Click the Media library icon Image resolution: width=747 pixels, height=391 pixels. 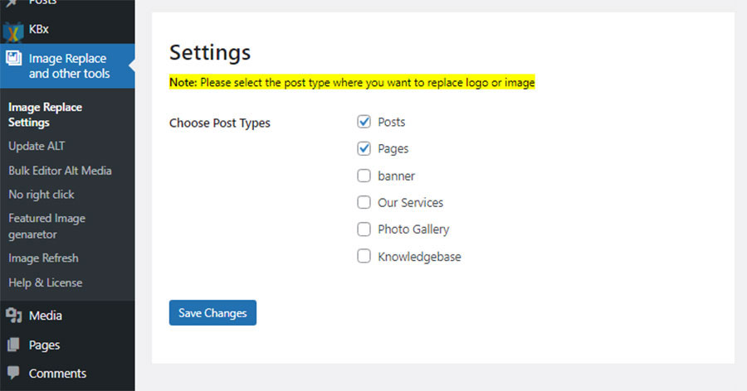pos(13,315)
